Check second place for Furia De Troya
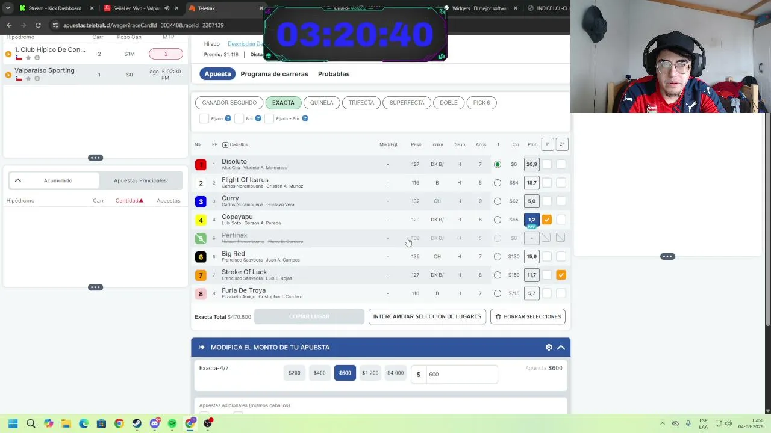 pos(561,293)
